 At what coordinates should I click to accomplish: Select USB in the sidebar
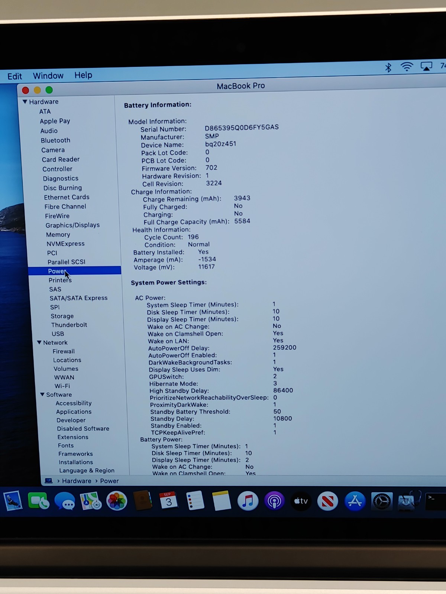[58, 334]
